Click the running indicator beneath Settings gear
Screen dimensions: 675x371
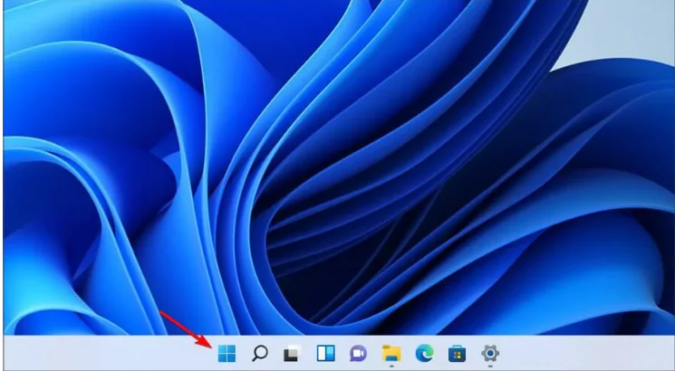pos(490,366)
